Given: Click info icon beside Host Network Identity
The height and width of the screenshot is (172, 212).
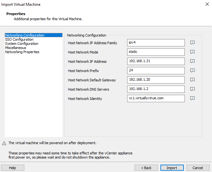Looking at the screenshot, I should tap(192, 98).
